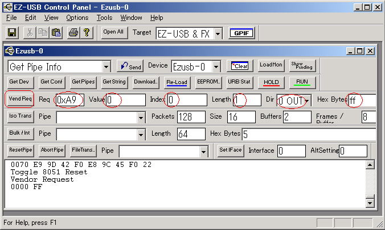Click the Bulk Hex Bytes field showing 5
The width and height of the screenshot is (385, 230).
309,134
